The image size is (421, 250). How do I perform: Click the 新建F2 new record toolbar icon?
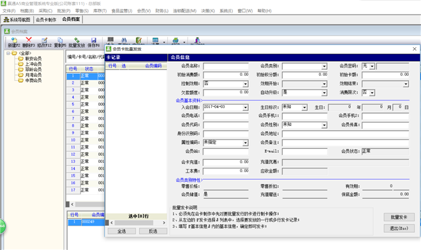pyautogui.click(x=14, y=40)
